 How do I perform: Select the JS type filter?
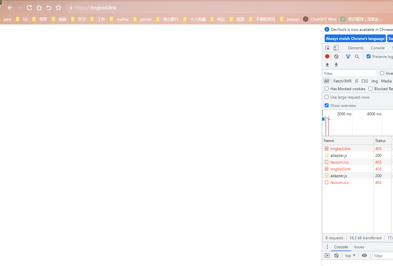pos(356,81)
